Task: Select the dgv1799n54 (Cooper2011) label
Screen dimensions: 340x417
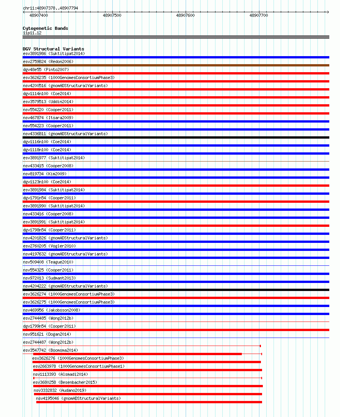Action: (x=50, y=326)
